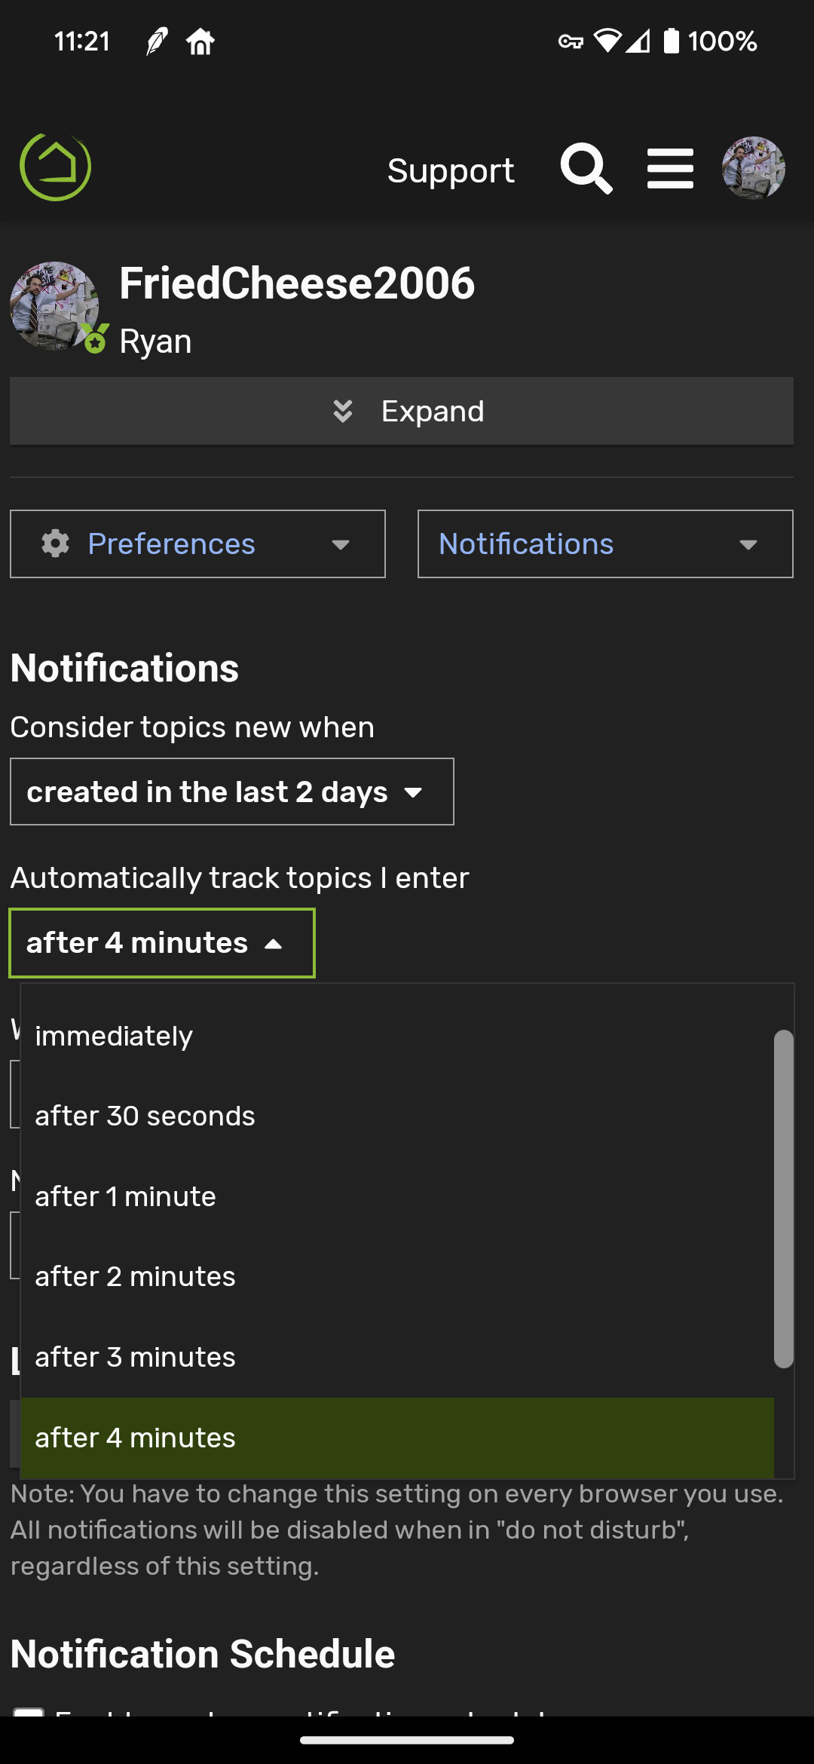Open the Preferences dropdown menu
Image resolution: width=814 pixels, height=1764 pixels.
click(196, 544)
